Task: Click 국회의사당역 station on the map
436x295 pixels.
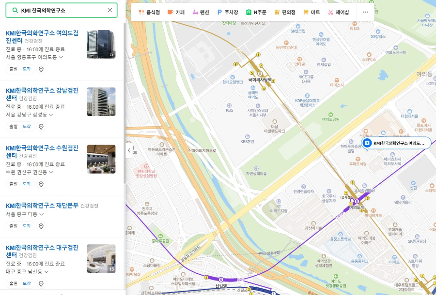Action: (260, 80)
